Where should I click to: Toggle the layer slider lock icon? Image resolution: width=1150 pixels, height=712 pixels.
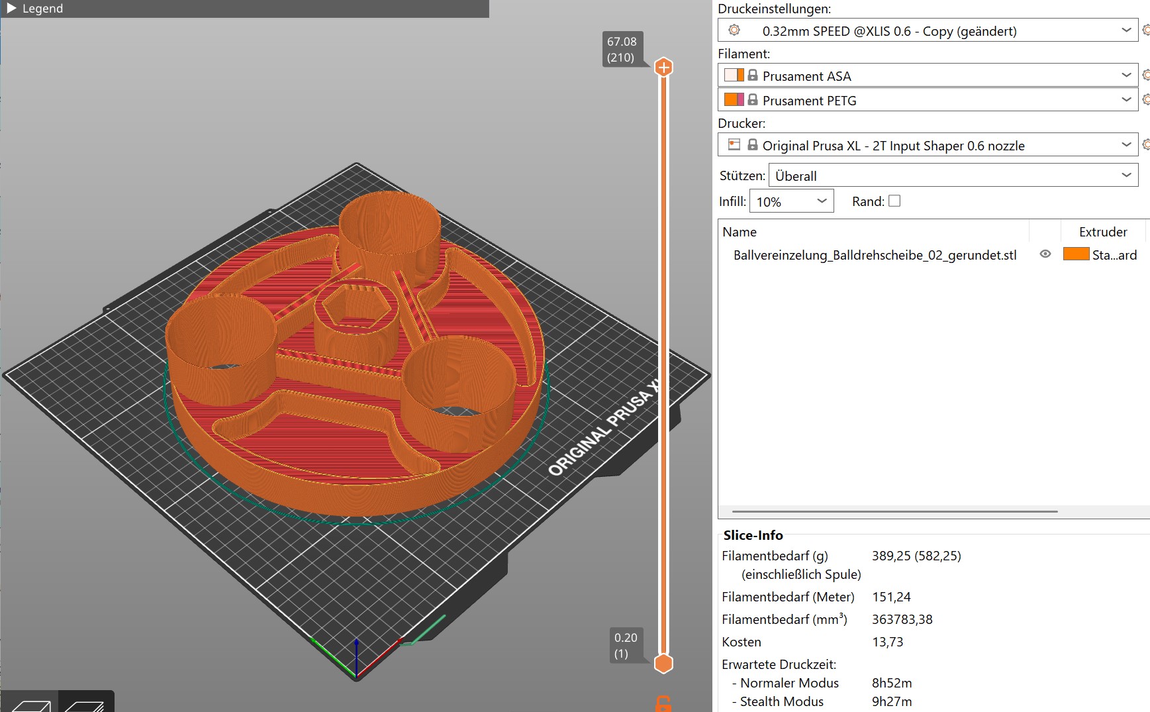pyautogui.click(x=663, y=703)
